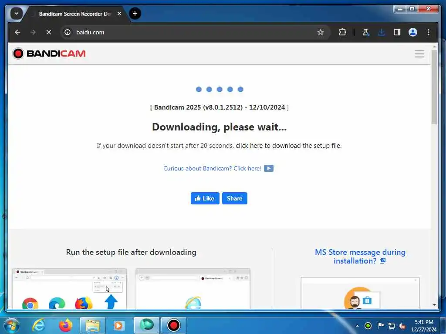The image size is (446, 334).
Task: Open 'Curious about Bandicam? Click here!' link
Action: (212, 168)
